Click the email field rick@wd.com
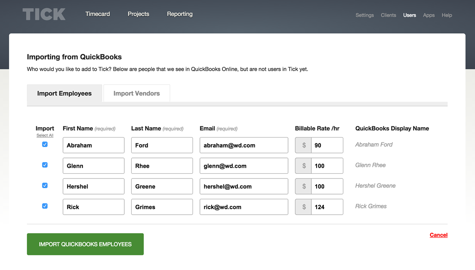 244,207
